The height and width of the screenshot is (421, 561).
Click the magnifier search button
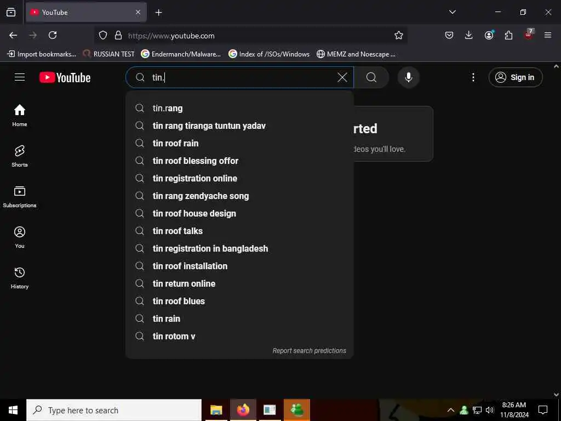click(x=371, y=77)
